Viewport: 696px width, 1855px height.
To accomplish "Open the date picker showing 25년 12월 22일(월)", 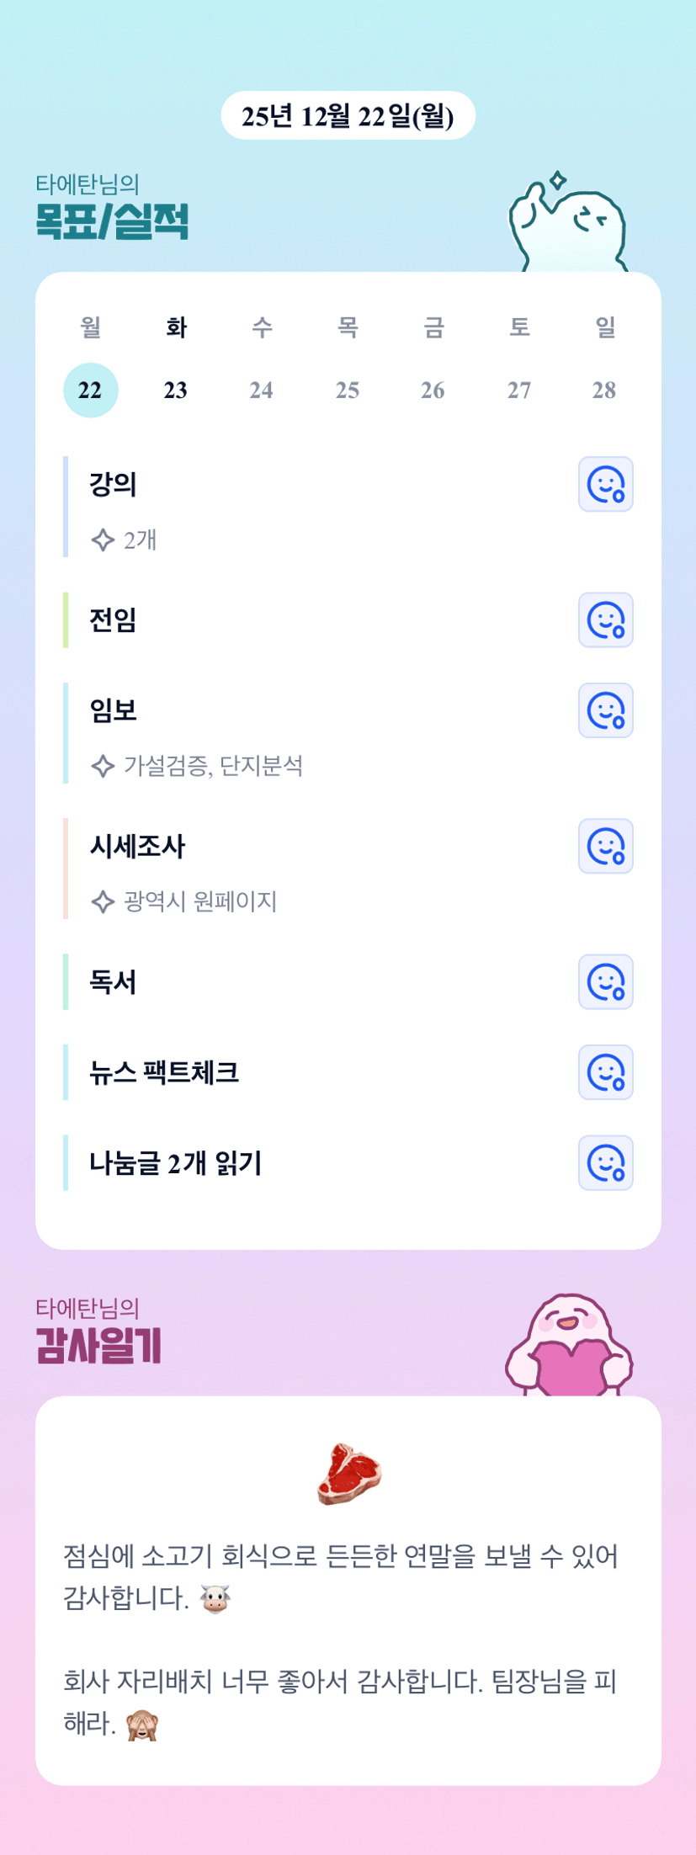I will pos(348,116).
